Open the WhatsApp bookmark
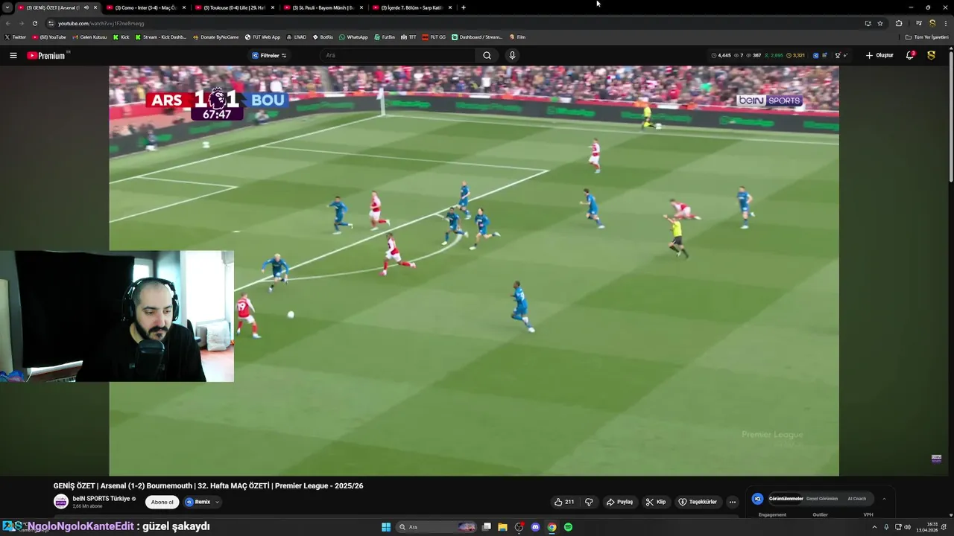 353,36
